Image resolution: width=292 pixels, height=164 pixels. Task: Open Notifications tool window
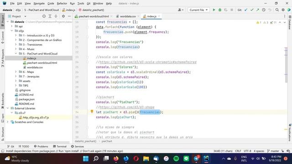click(x=290, y=133)
